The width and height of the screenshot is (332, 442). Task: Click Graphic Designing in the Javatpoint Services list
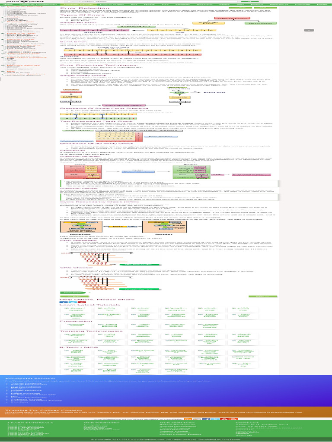(x=26, y=390)
